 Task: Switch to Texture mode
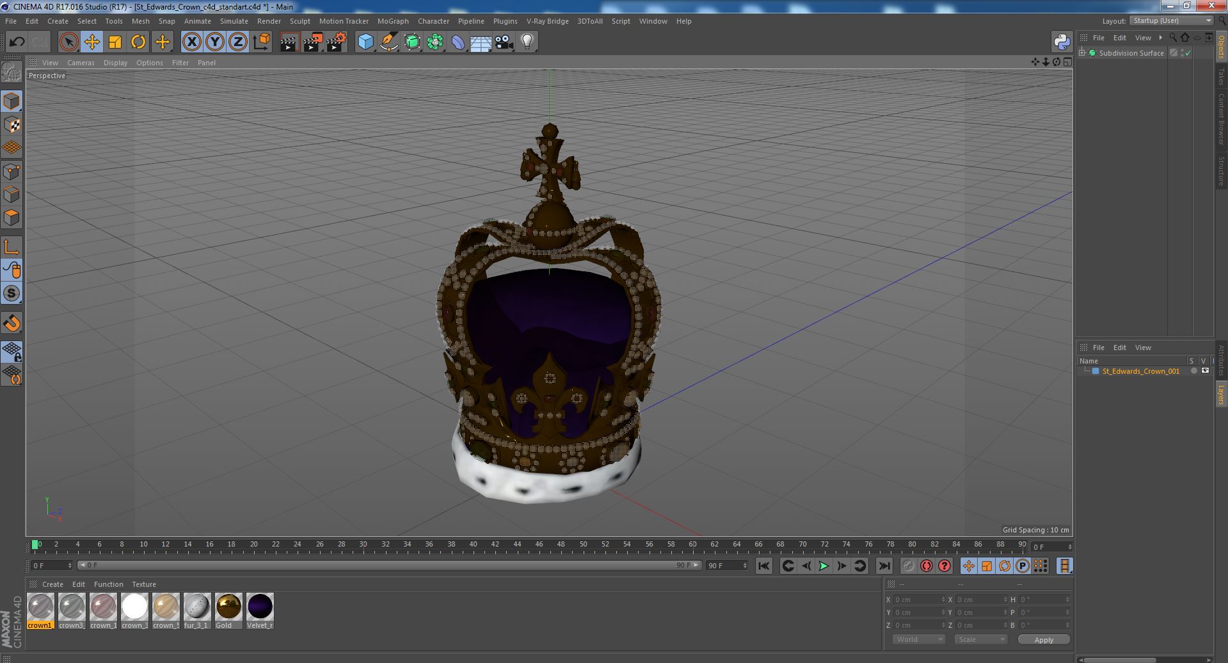[12, 125]
